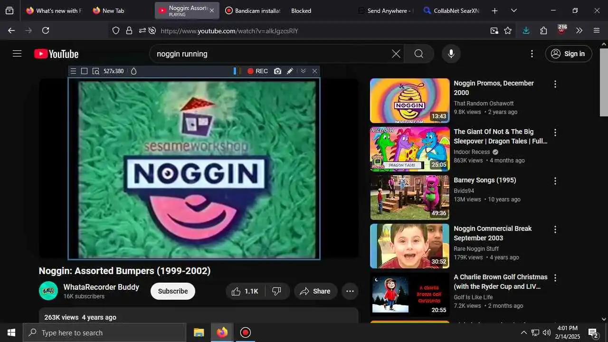Open options menu for Noggin Commercial Break
Viewport: 608px width, 342px height.
pyautogui.click(x=555, y=229)
